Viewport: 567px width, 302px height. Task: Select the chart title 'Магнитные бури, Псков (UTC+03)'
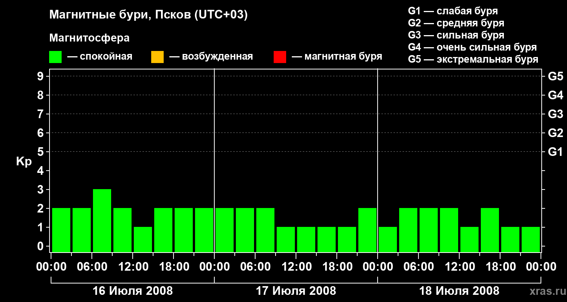149,15
